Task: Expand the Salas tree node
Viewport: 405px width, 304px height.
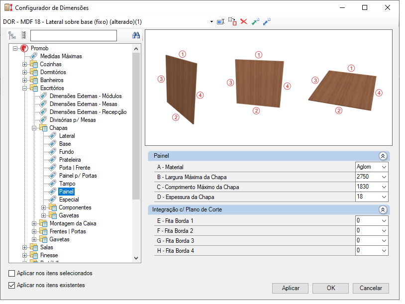Action: pyautogui.click(x=24, y=247)
